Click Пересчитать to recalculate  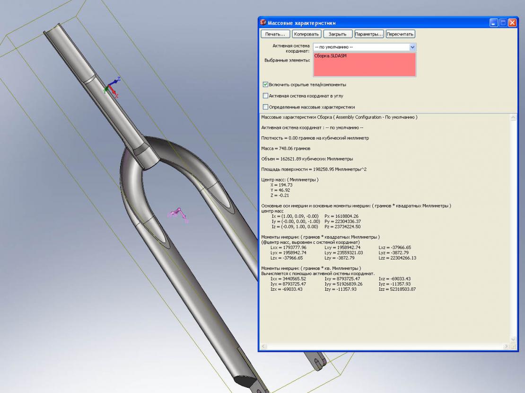400,34
